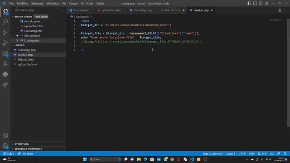Open the Search view in activity bar
This screenshot has width=290, height=163.
pos(5,22)
